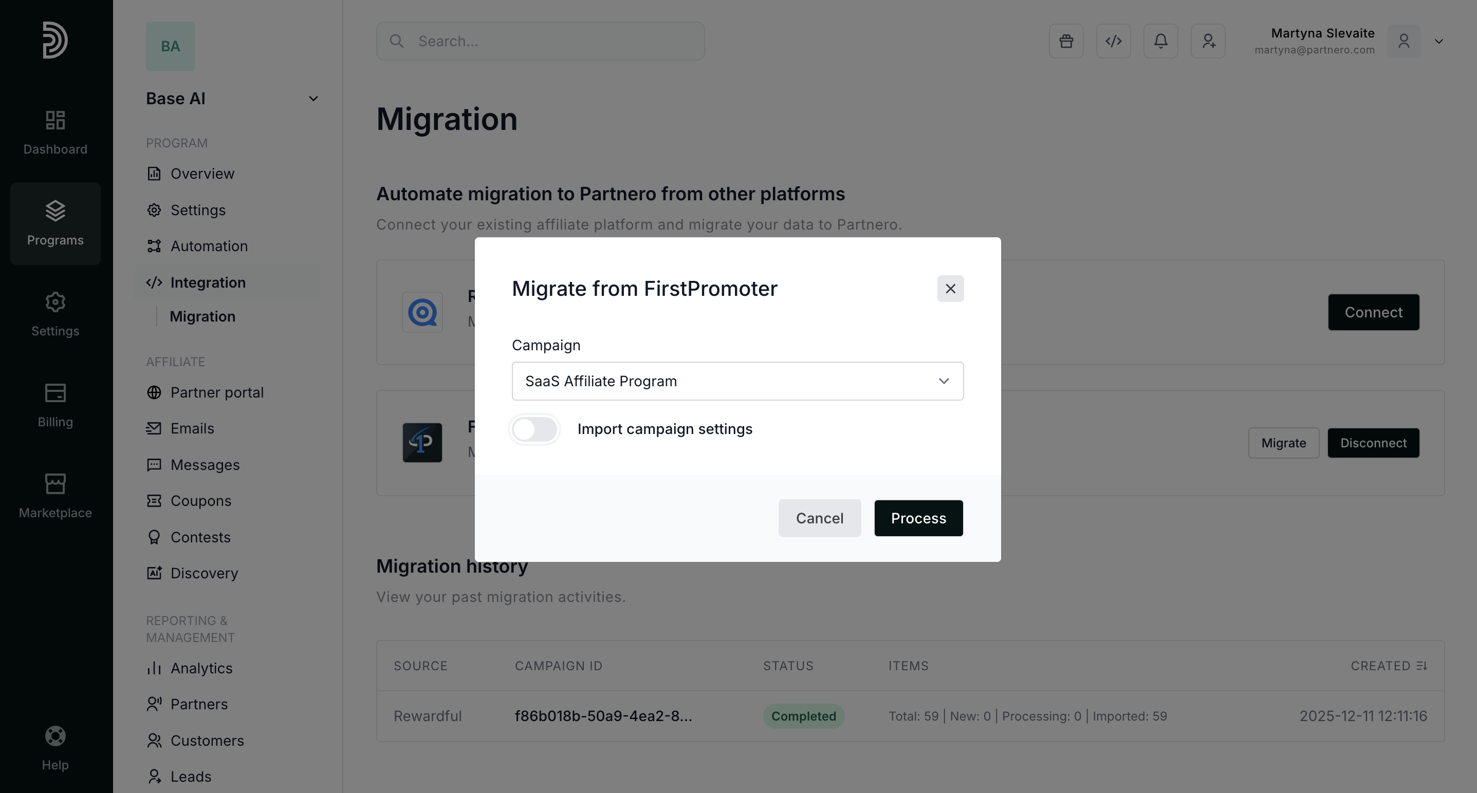Image resolution: width=1477 pixels, height=793 pixels.
Task: Open Billing from left rail
Action: (55, 406)
